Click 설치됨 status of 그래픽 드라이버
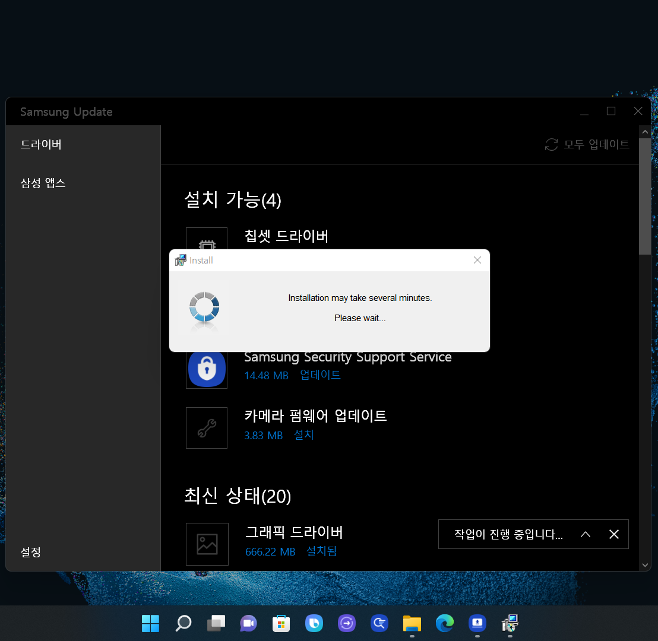The width and height of the screenshot is (658, 641). (321, 551)
